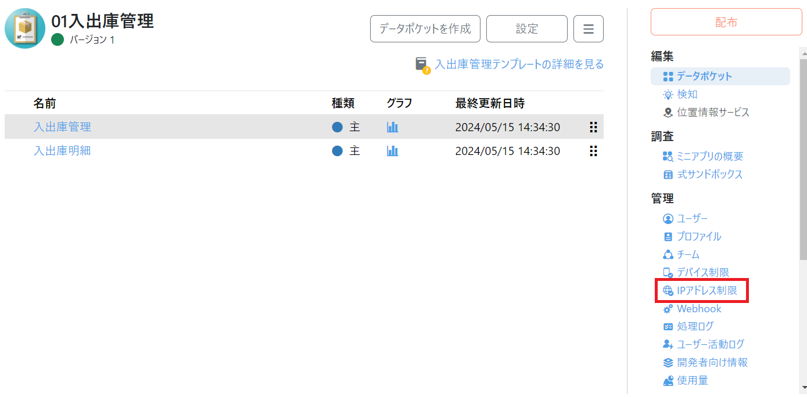
Task: Open the 入出庫管理 data pocket link
Action: pyautogui.click(x=62, y=127)
